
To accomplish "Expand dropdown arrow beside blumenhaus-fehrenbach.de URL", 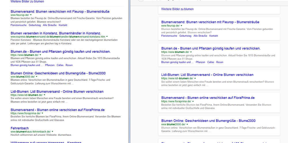I will (x=52, y=131).
